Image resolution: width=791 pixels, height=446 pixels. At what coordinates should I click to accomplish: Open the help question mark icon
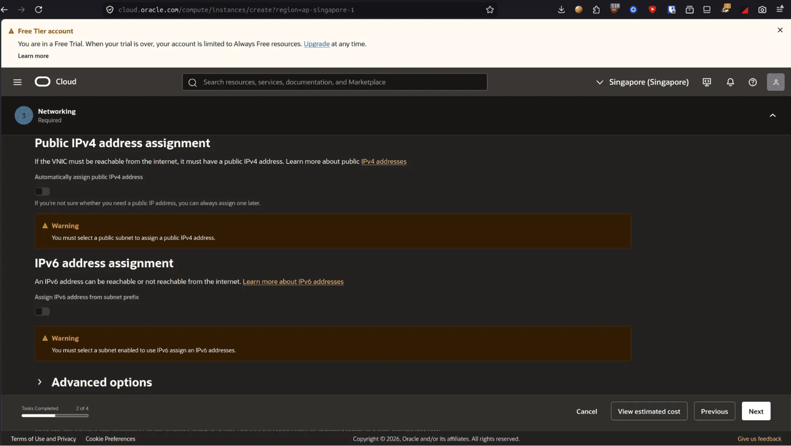click(x=753, y=82)
